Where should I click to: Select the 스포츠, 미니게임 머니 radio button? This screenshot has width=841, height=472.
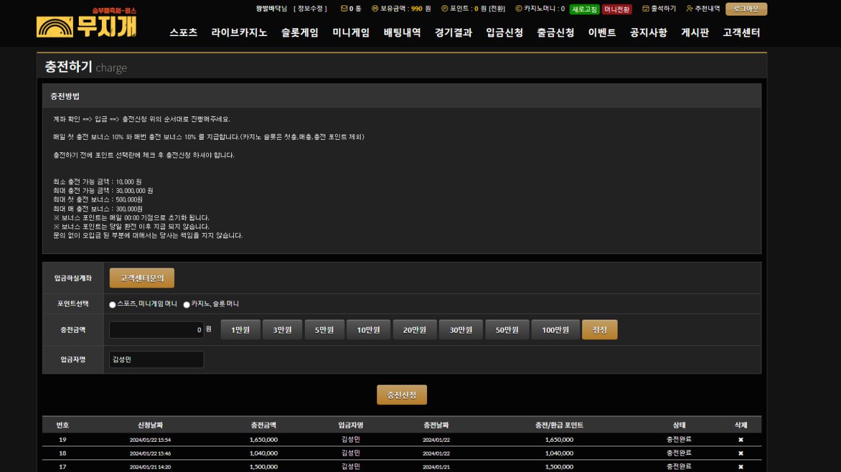(112, 304)
